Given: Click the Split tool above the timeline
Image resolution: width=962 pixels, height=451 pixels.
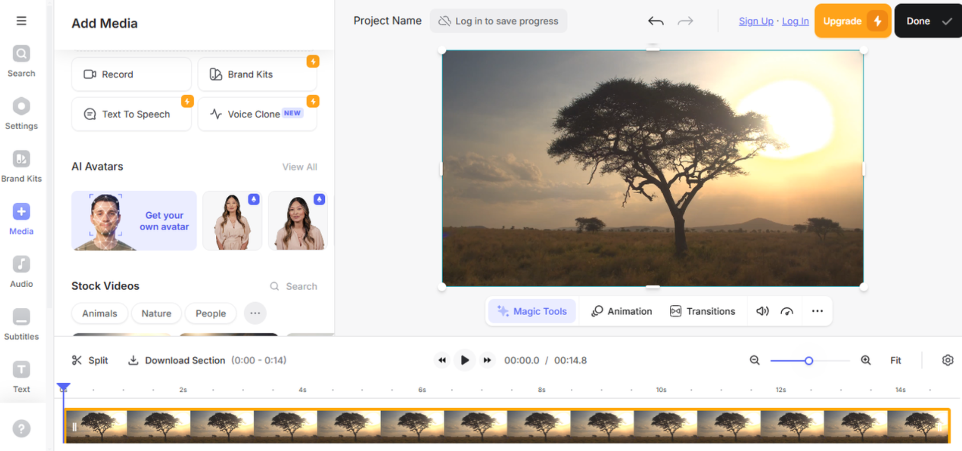Looking at the screenshot, I should 90,360.
